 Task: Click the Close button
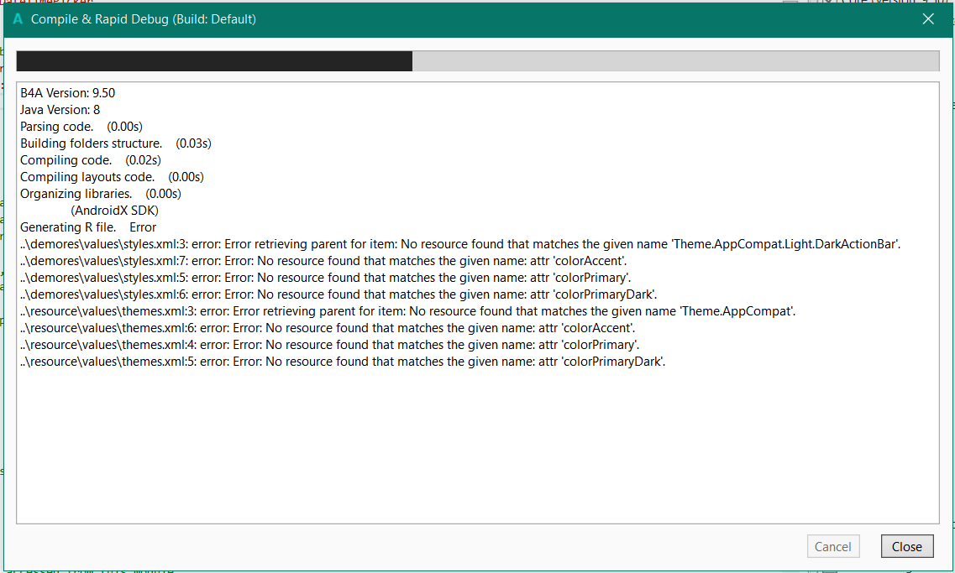coord(907,546)
